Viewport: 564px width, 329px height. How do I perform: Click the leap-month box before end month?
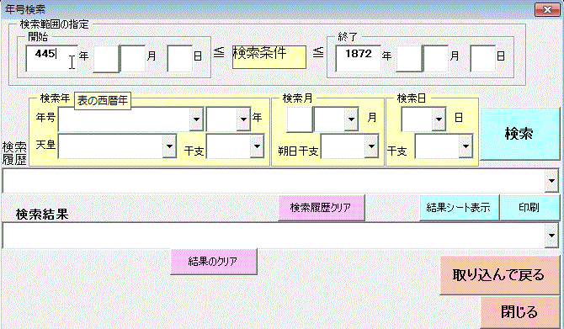click(x=409, y=58)
